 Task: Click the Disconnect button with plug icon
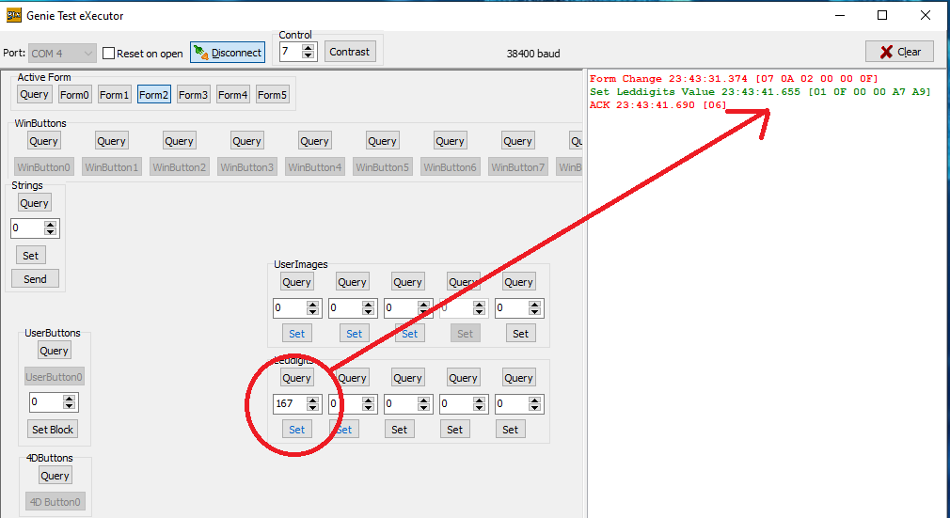(226, 53)
